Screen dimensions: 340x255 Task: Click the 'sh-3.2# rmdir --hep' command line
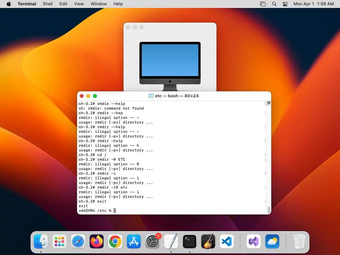(x=101, y=113)
